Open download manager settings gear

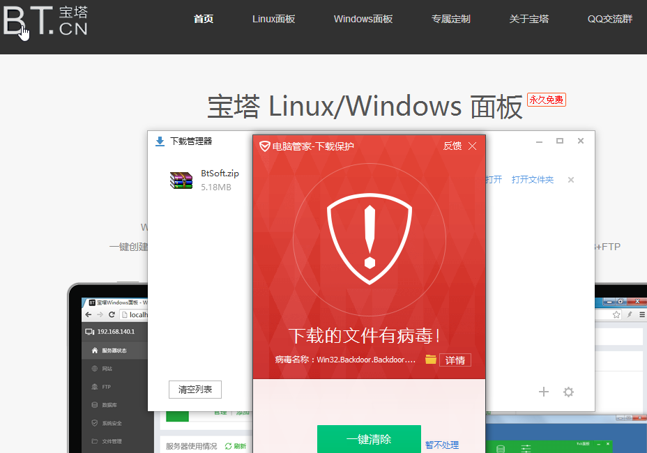pyautogui.click(x=568, y=392)
